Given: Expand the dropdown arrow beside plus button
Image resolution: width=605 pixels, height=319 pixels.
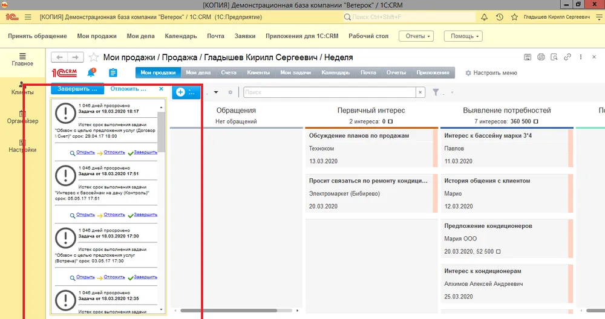Looking at the screenshot, I should [x=216, y=92].
